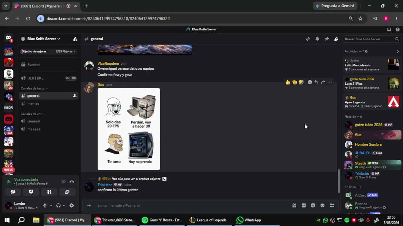Expand the Actividad panel arrow

tap(398, 51)
